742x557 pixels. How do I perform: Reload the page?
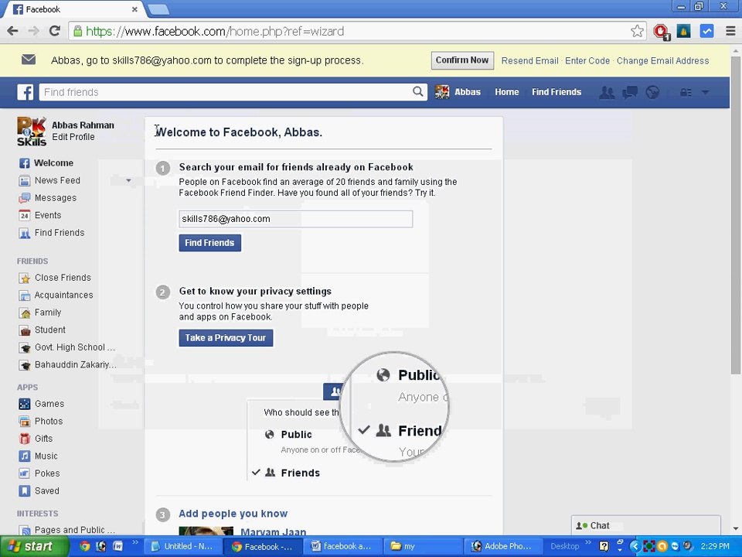[54, 31]
